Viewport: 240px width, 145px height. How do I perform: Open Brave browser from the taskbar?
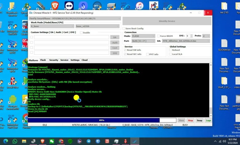(x=42, y=141)
